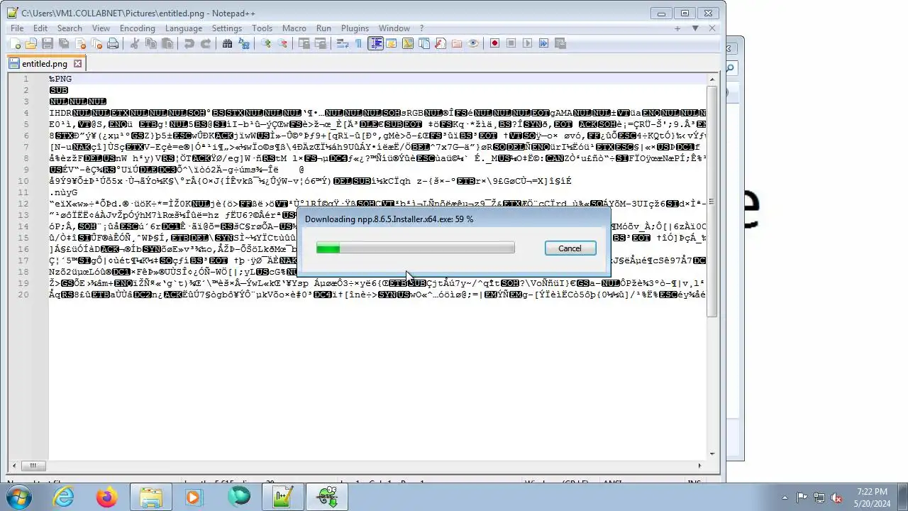
Task: Click the Close All toolbar icon
Action: [x=96, y=43]
